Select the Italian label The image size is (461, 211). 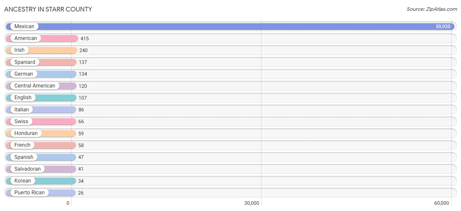(x=22, y=109)
